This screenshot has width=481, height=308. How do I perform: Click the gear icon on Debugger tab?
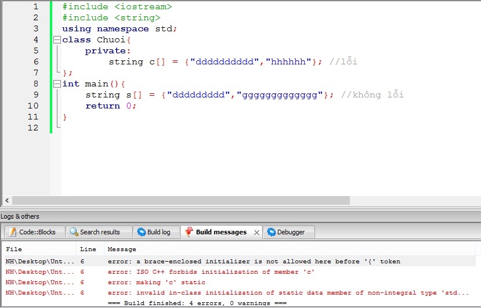271,232
